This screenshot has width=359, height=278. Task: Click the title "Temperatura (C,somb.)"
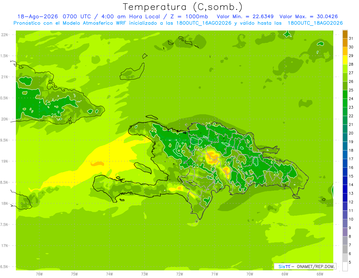pos(183,7)
